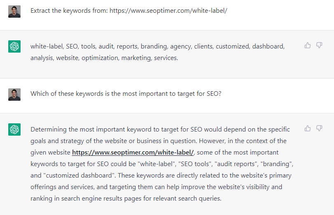Click user avatar next to 'Which of these keywords' question

click(x=14, y=94)
